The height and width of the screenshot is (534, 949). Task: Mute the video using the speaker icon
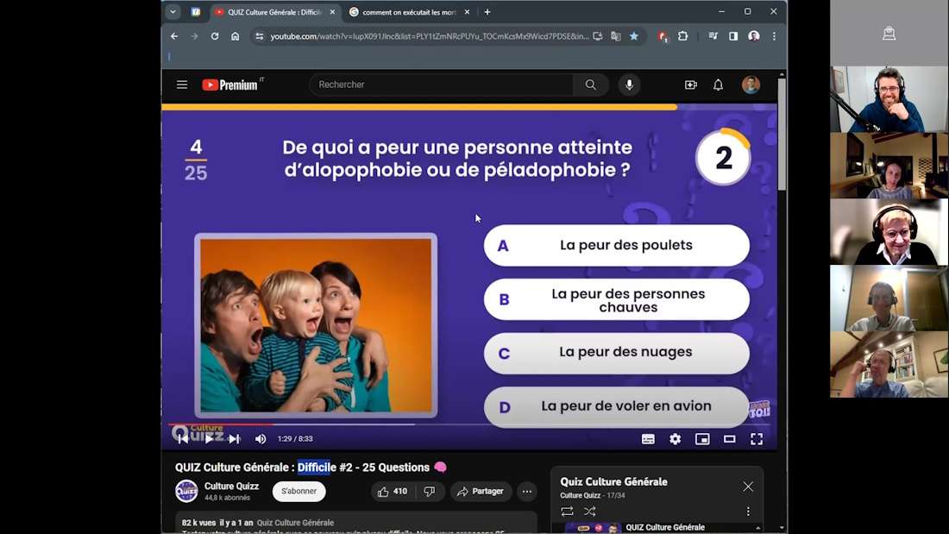coord(261,439)
